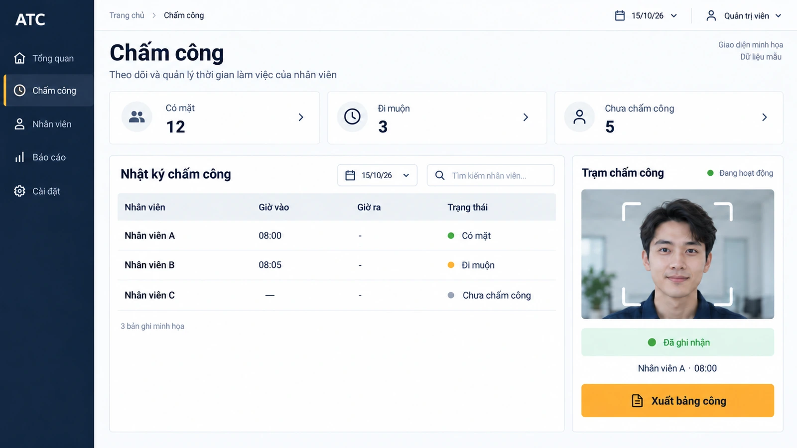The width and height of the screenshot is (797, 448).
Task: Click the Xuất bảng công button
Action: [677, 400]
